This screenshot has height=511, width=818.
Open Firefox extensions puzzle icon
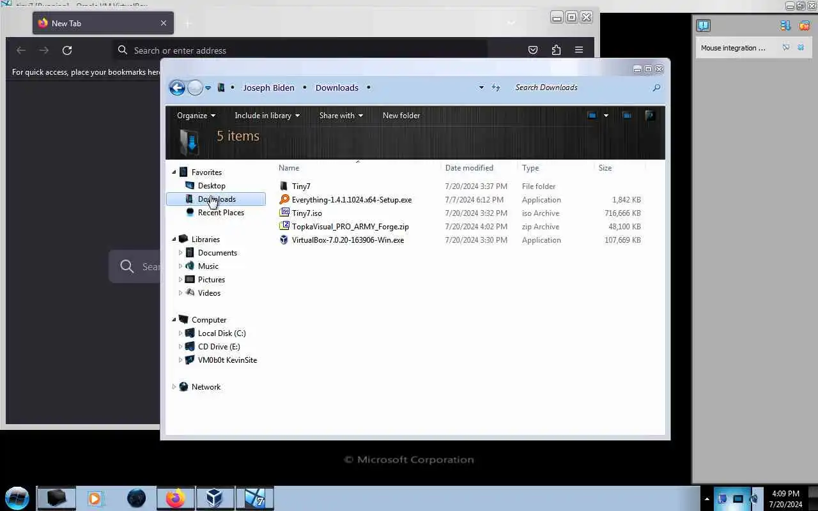pos(556,50)
